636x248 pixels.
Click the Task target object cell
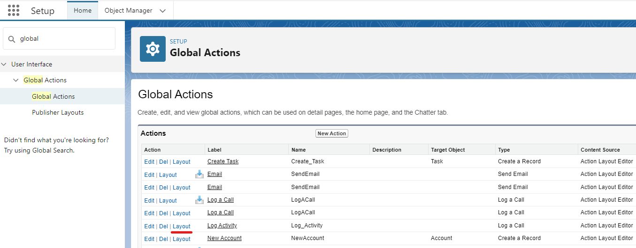[x=437, y=161]
